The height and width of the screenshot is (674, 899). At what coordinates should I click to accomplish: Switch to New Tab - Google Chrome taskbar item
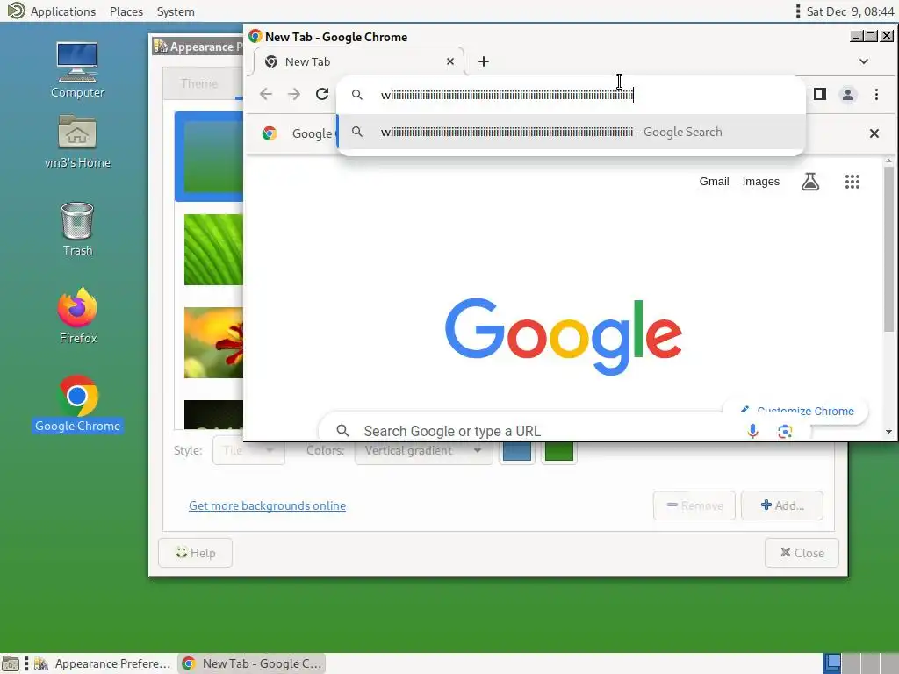point(252,663)
